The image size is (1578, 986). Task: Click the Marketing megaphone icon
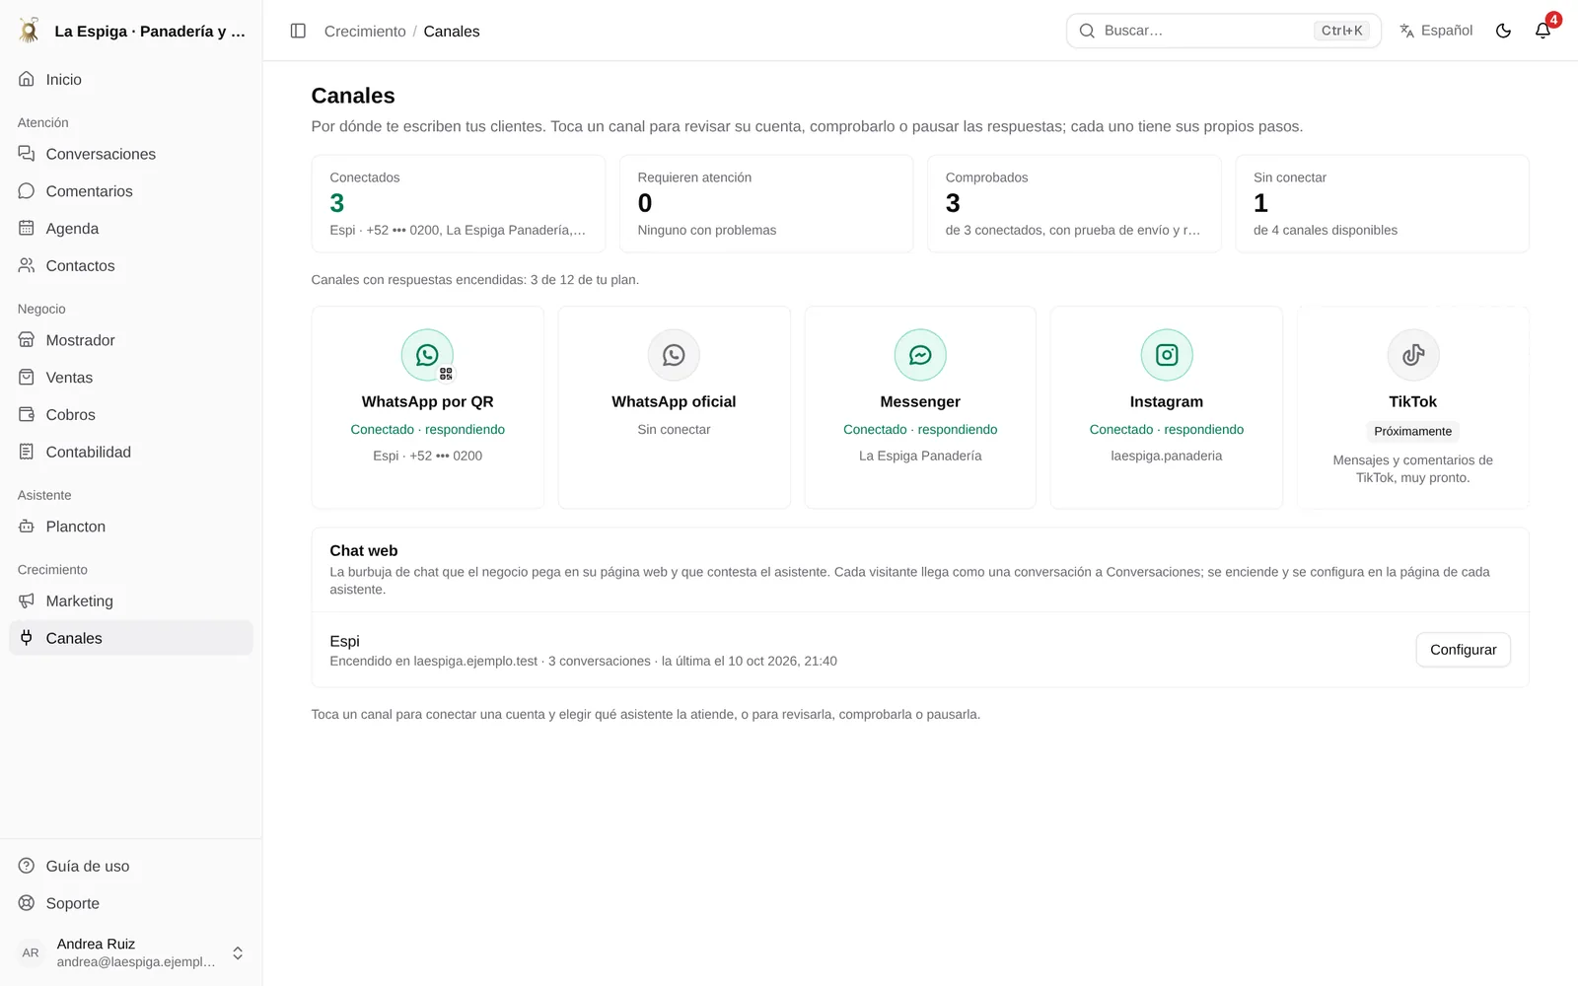[27, 601]
